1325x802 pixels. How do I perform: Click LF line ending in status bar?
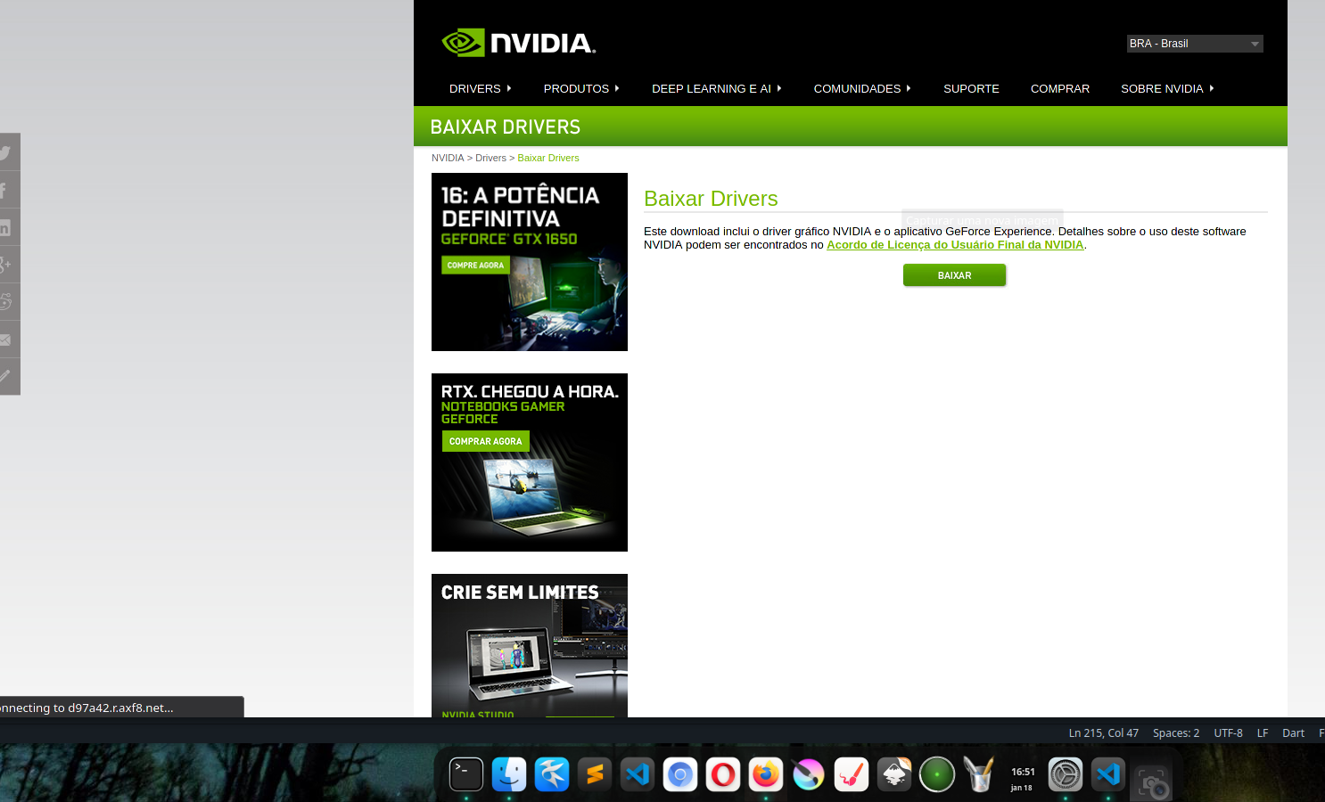(1263, 732)
